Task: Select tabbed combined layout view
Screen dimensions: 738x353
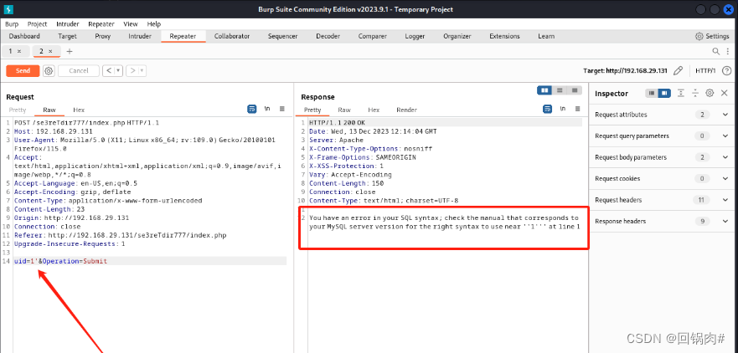Action: (574, 90)
